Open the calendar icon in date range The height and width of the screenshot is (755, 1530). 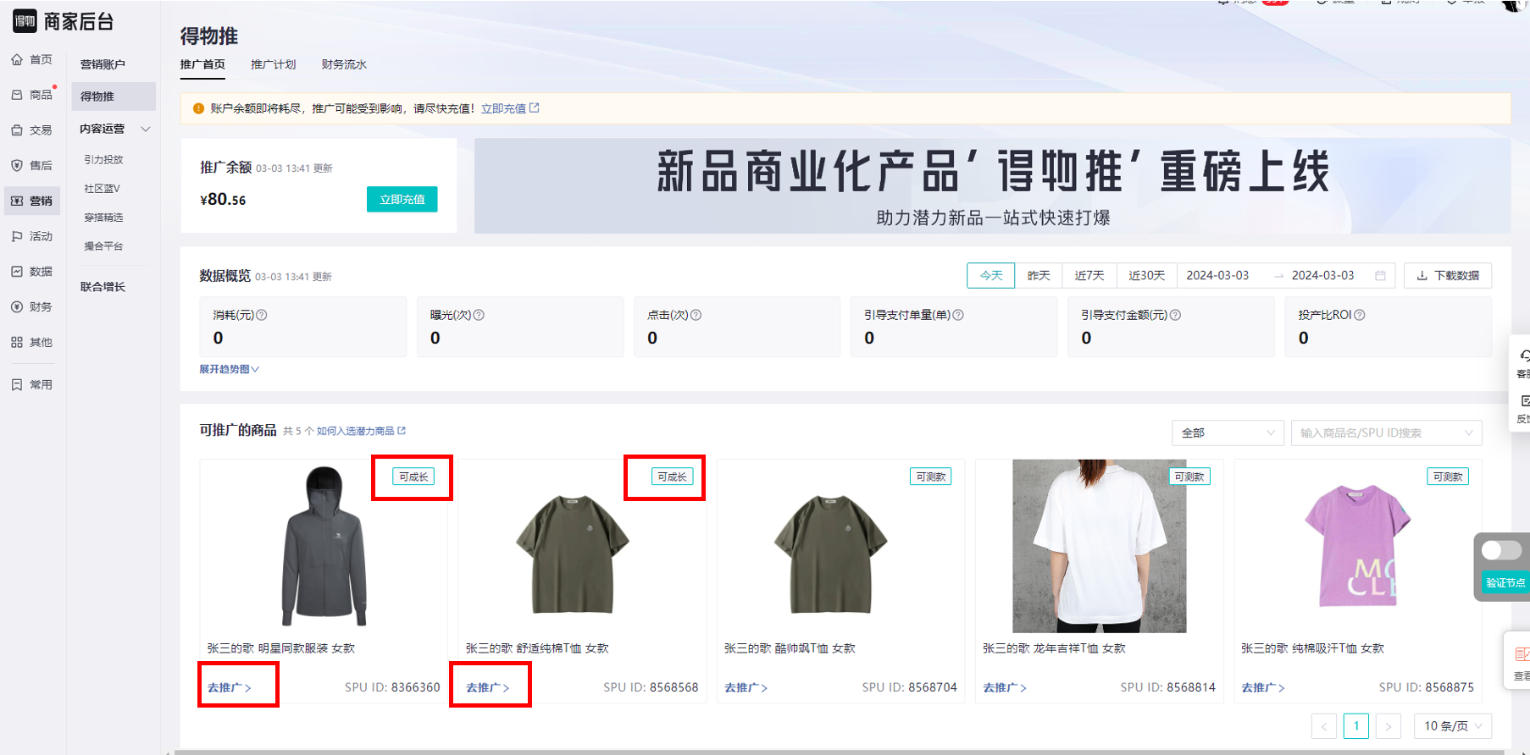1380,276
